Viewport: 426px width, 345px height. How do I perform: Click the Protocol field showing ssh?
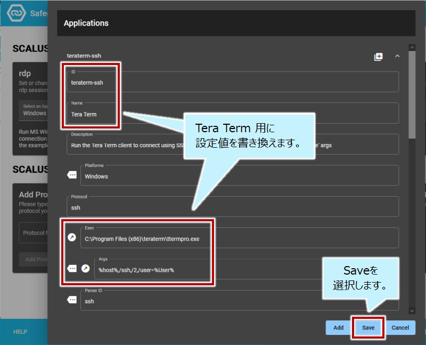(233, 206)
